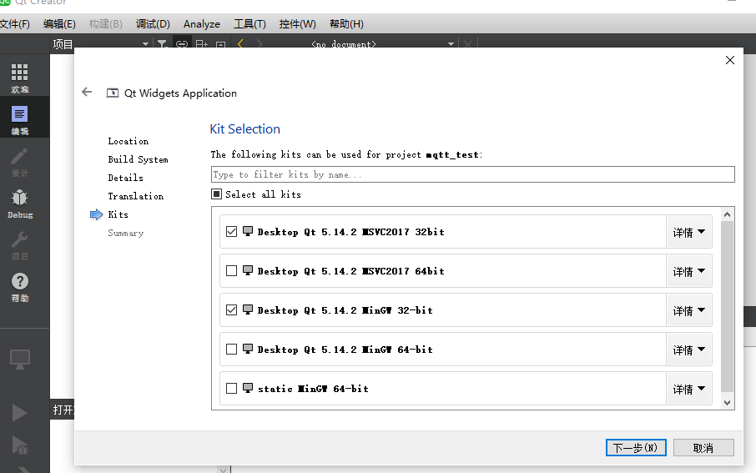Open Help mode question mark icon
The height and width of the screenshot is (473, 756).
(20, 286)
